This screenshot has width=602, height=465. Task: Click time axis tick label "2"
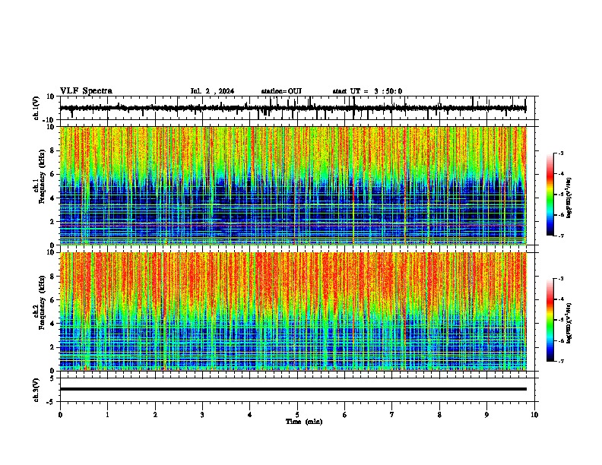click(155, 415)
